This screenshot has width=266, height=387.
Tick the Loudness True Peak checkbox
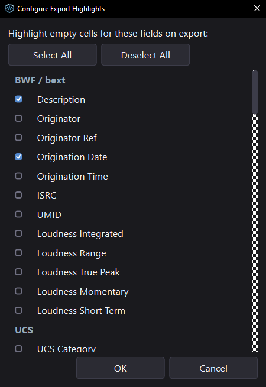coord(18,272)
